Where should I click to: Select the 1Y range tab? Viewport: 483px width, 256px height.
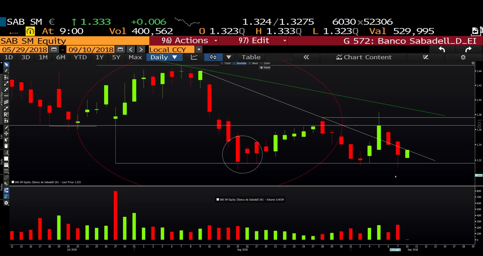pyautogui.click(x=99, y=57)
